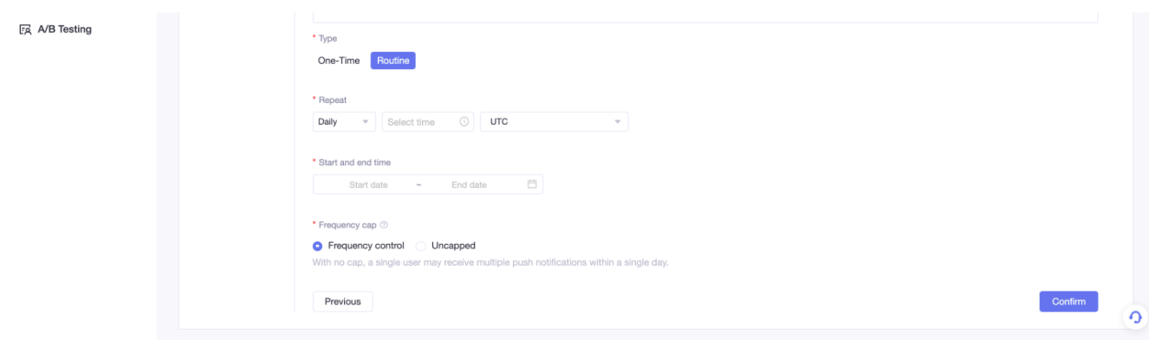The image size is (1149, 340).
Task: Choose the Routine type option
Action: coord(393,61)
